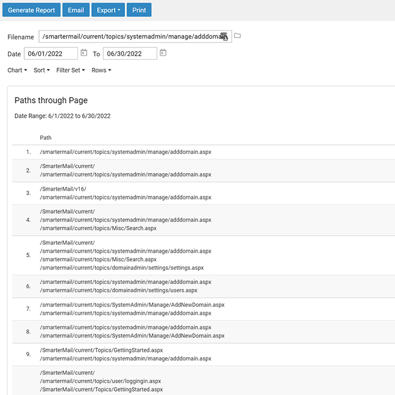Click the Path column header
The image size is (395, 395).
pyautogui.click(x=46, y=138)
